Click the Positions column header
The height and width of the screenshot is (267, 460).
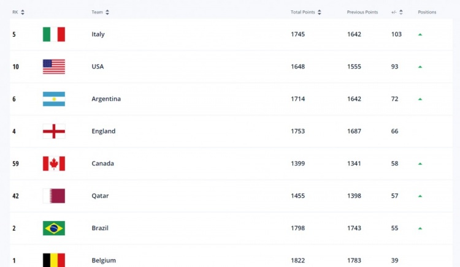pyautogui.click(x=427, y=12)
